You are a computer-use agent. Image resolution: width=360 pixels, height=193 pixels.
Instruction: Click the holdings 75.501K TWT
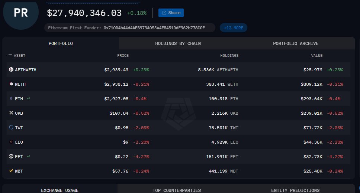point(224,128)
